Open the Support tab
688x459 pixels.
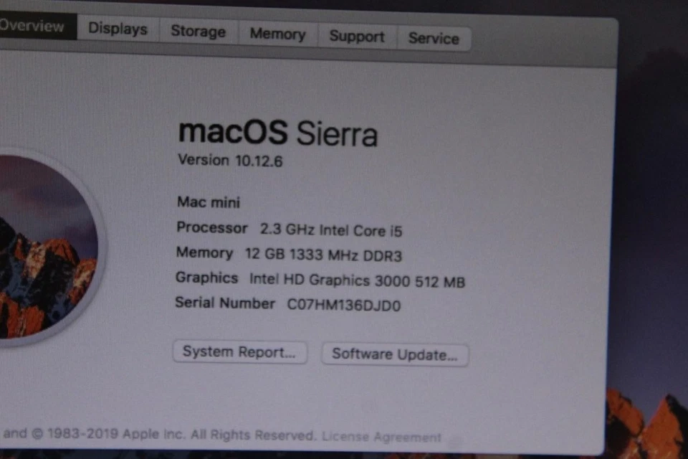tap(356, 36)
